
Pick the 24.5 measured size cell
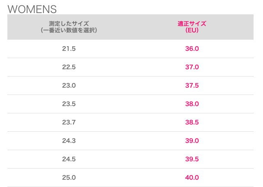coord(69,159)
